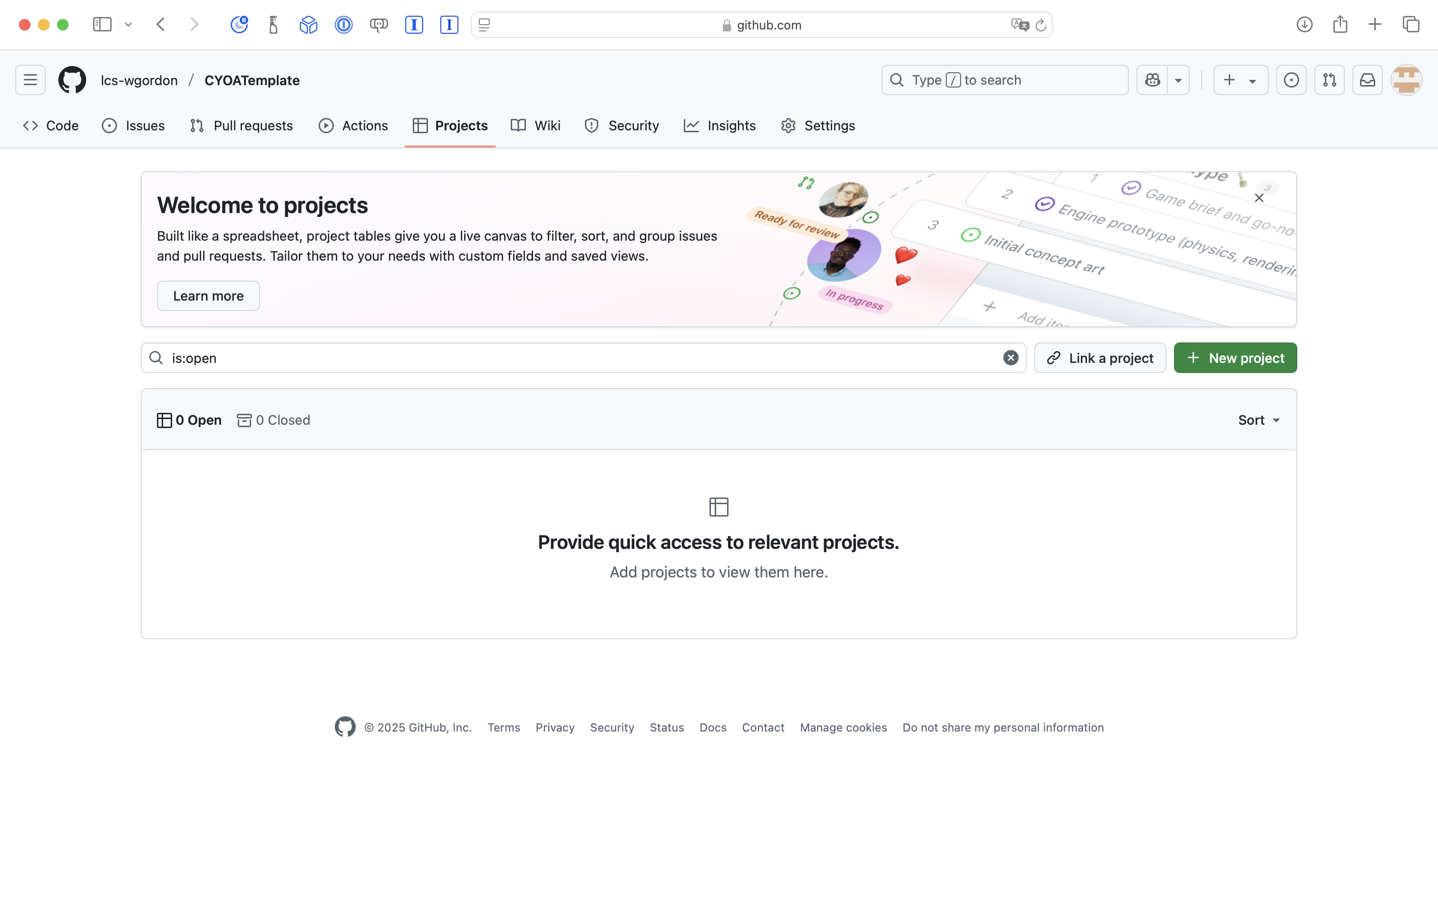Screen dimensions: 1438x898
Task: Expand the Sort dropdown
Action: tap(1259, 420)
